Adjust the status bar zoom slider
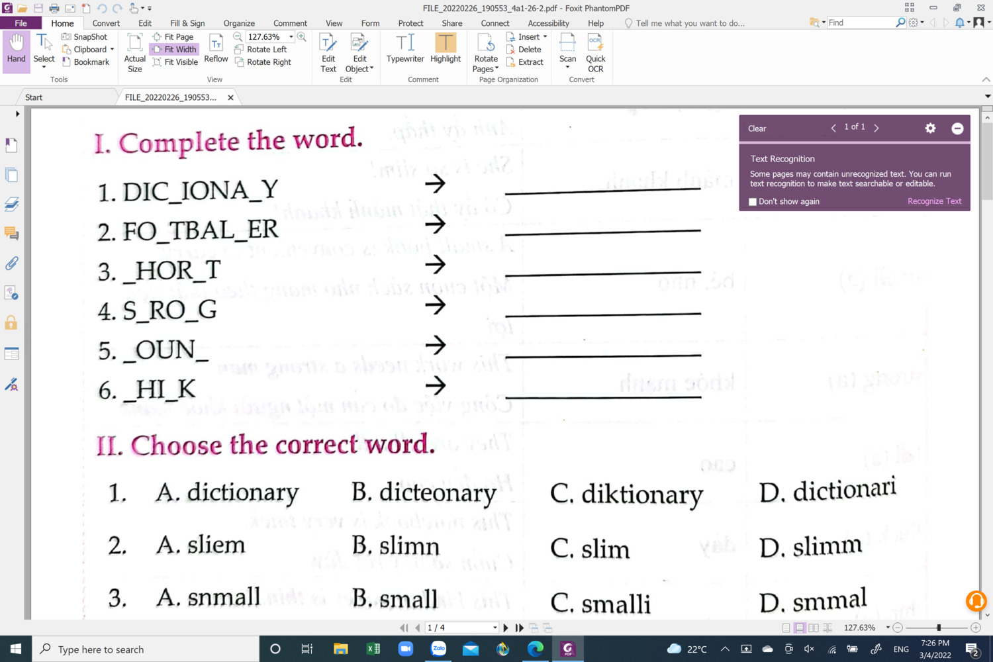The width and height of the screenshot is (993, 662). point(939,628)
